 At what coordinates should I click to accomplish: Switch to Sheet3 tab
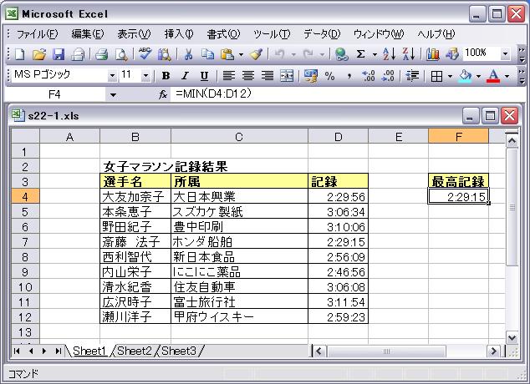pos(179,351)
